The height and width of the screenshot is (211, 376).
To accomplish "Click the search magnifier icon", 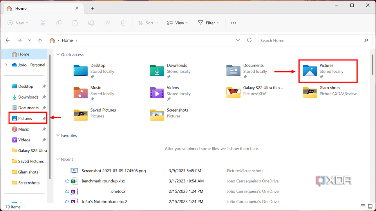I will (366, 40).
